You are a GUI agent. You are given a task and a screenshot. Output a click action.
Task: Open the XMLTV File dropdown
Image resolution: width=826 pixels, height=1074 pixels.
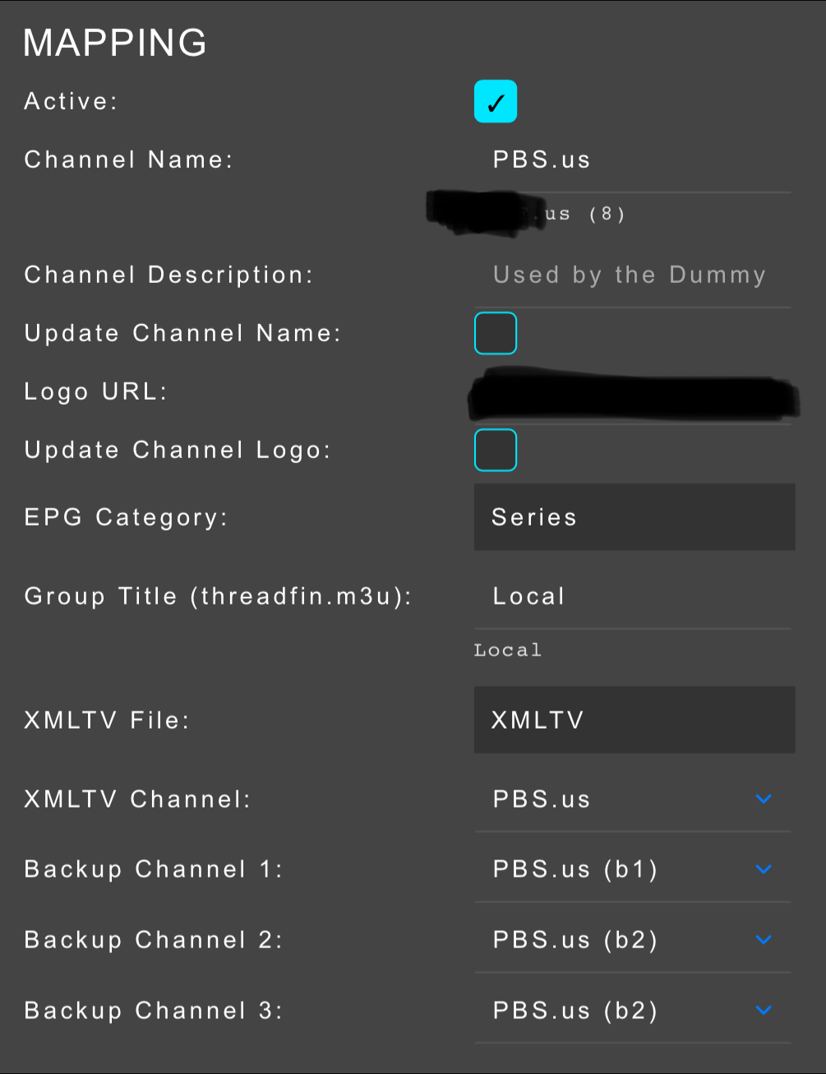tap(634, 720)
